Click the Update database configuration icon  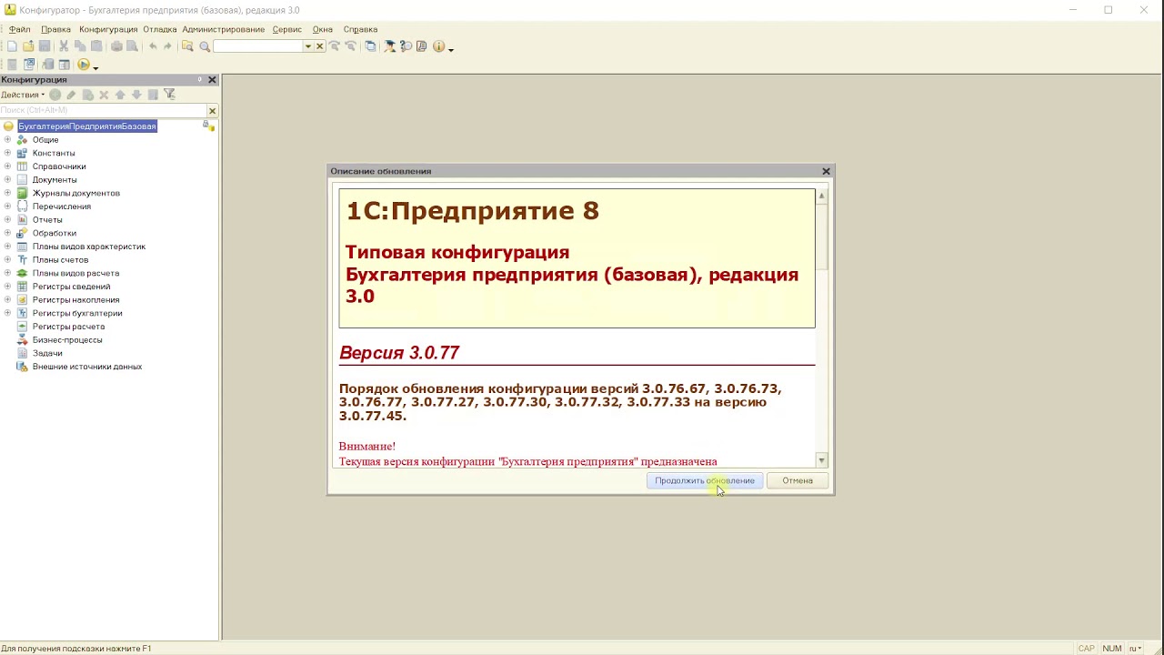[x=46, y=65]
